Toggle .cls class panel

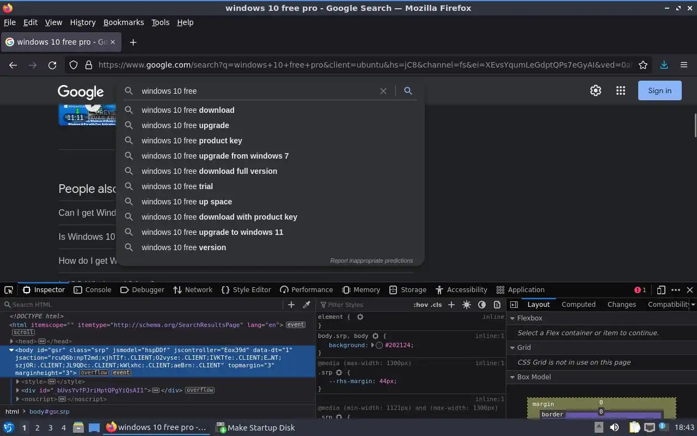[x=436, y=305]
